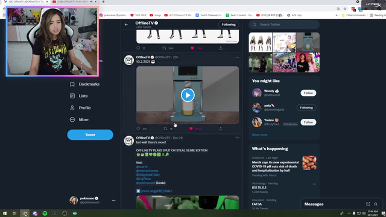This screenshot has height=217, width=386.
Task: Mute the YouTube tab audio icon
Action: (x=91, y=2)
